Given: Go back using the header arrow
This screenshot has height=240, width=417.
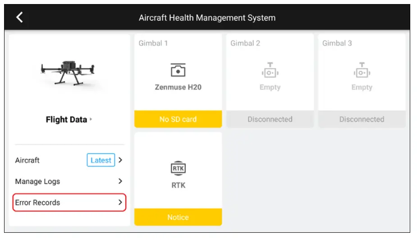Looking at the screenshot, I should (x=19, y=18).
